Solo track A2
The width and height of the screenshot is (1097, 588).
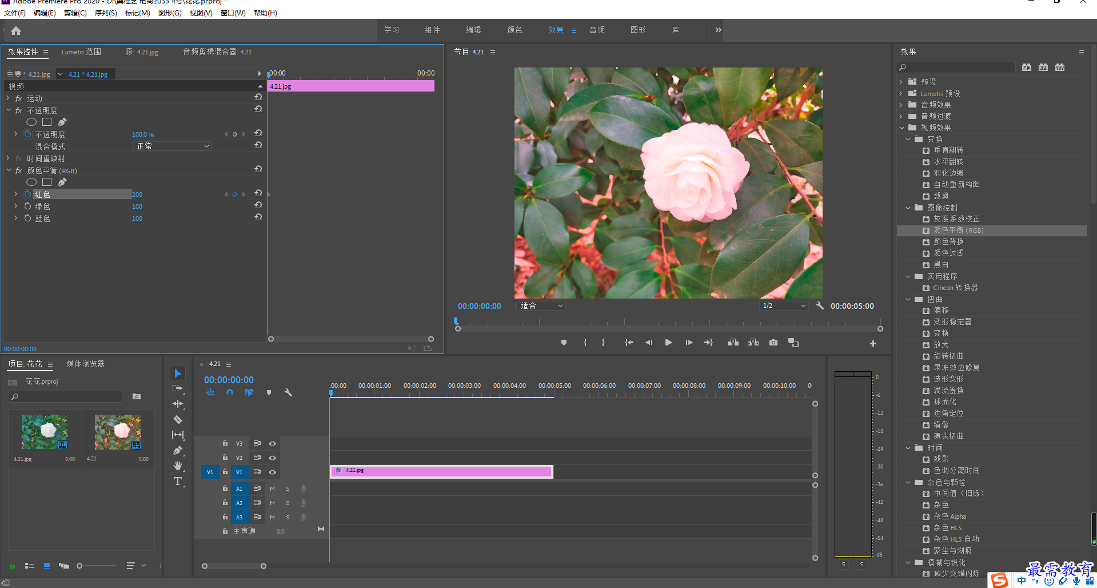(x=288, y=503)
